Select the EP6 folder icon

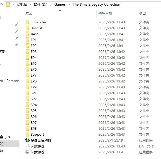point(27,69)
